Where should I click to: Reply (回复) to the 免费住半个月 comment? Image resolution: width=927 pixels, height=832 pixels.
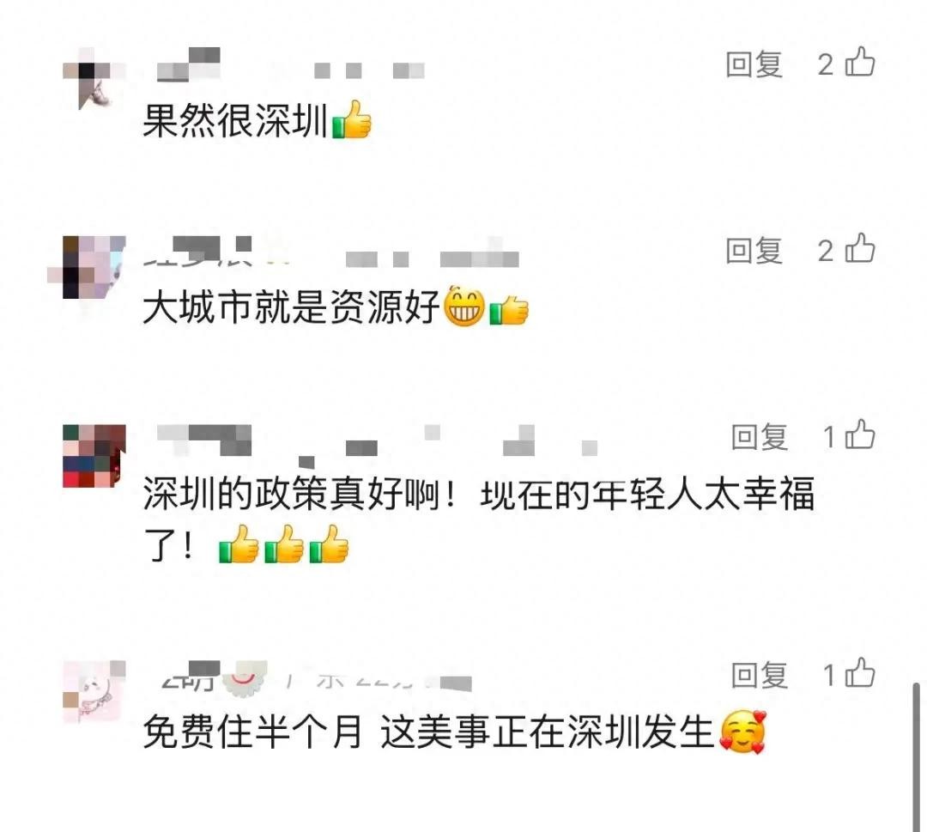point(760,675)
